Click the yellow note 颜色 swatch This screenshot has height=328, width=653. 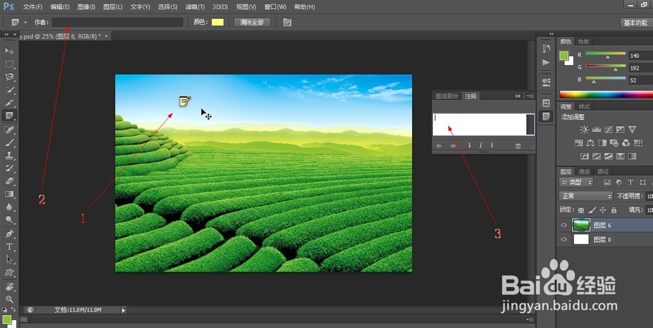(x=217, y=22)
